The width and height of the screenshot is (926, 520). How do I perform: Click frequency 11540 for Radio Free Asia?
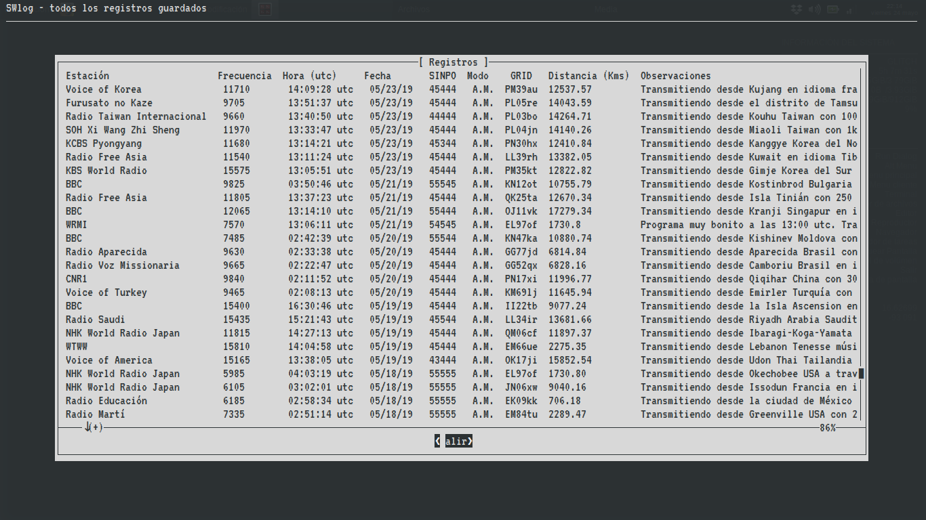(x=237, y=157)
